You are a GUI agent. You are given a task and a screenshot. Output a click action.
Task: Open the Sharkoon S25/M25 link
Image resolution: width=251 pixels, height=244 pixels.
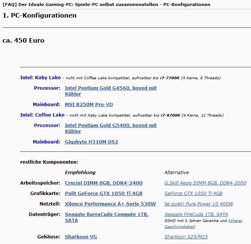(x=186, y=237)
